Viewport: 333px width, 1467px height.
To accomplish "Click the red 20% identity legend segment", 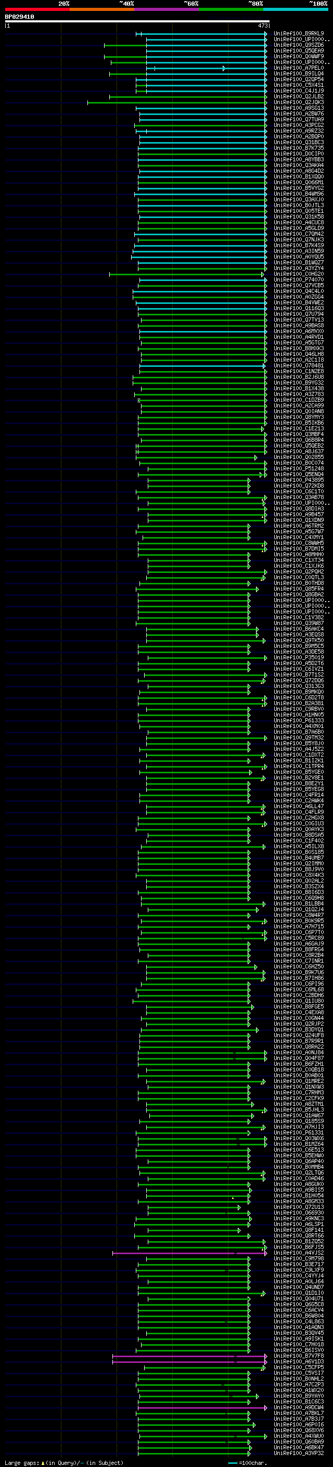I will click(37, 9).
